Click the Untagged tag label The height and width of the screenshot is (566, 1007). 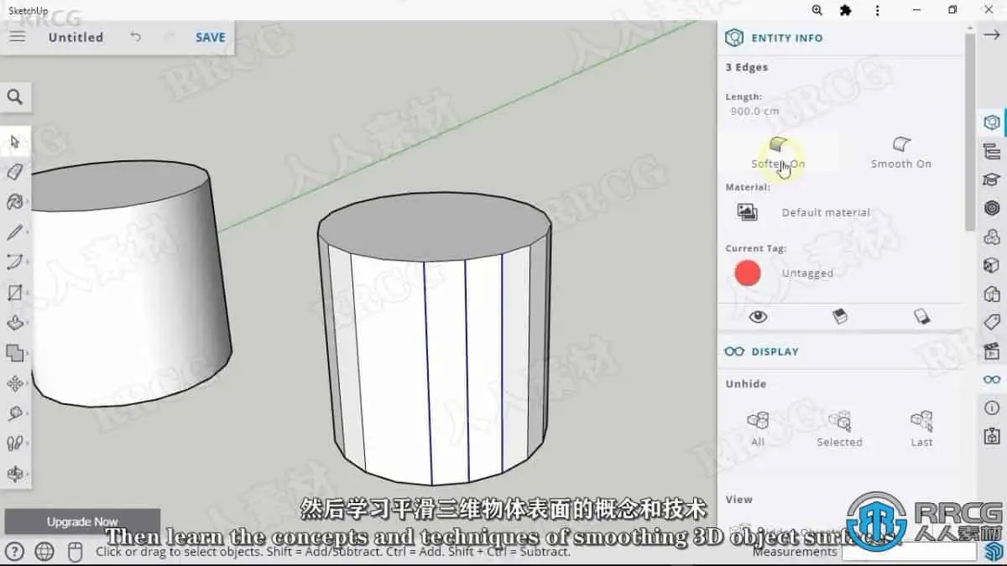point(807,273)
